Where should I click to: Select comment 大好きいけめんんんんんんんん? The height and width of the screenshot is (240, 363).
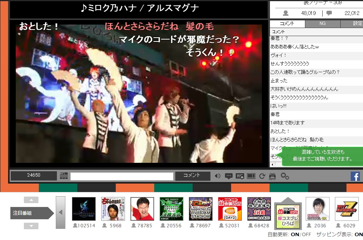pyautogui.click(x=316, y=89)
